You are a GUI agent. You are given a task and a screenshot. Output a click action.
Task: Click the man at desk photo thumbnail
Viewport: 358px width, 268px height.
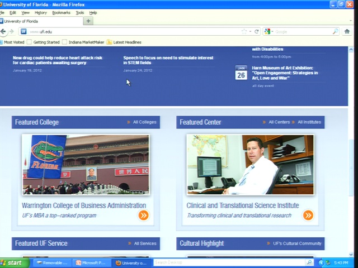point(250,165)
